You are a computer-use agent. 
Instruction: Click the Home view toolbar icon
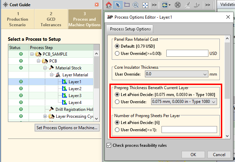pos(108,5)
